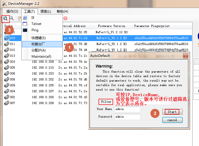Screen dimensions: 199x146
Task: Click the search devices globe icon
Action: pos(5,19)
